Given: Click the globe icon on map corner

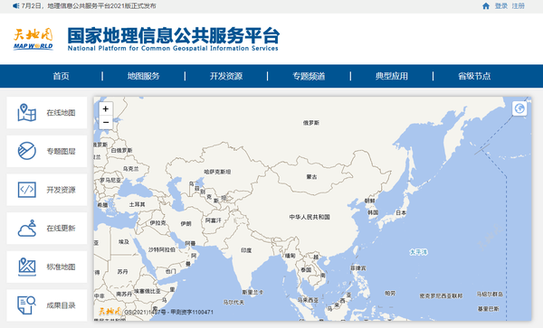Looking at the screenshot, I should [519, 108].
